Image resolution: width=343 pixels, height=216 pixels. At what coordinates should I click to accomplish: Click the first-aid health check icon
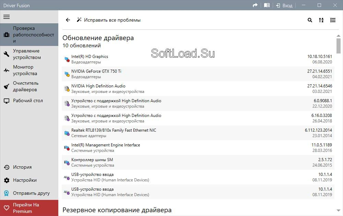pos(7,35)
